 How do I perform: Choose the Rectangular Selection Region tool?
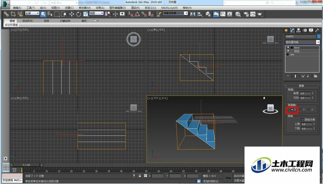tap(57, 14)
